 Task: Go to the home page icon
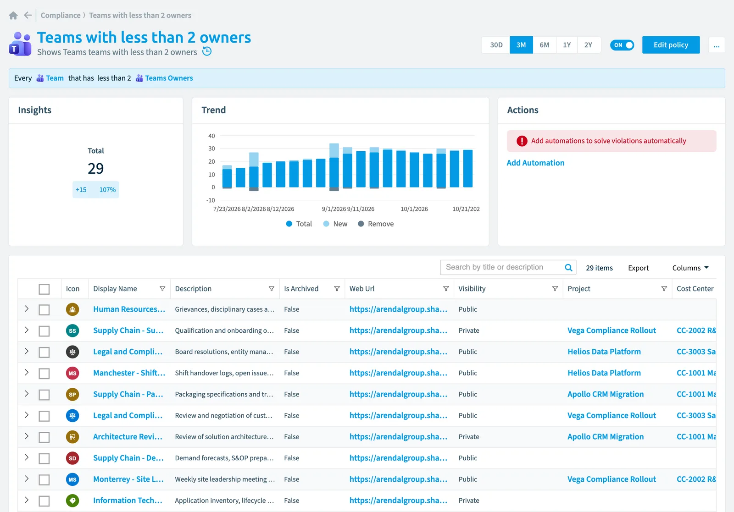coord(13,16)
